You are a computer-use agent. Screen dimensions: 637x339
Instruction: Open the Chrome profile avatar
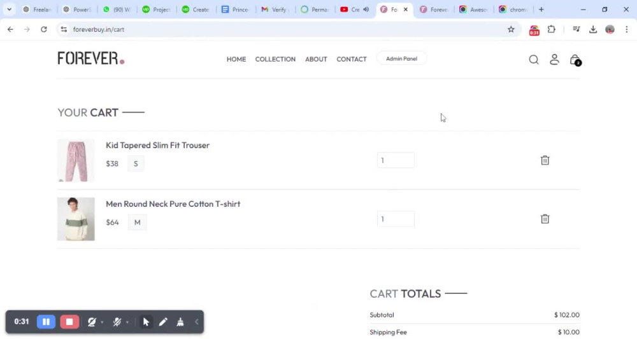(610, 29)
